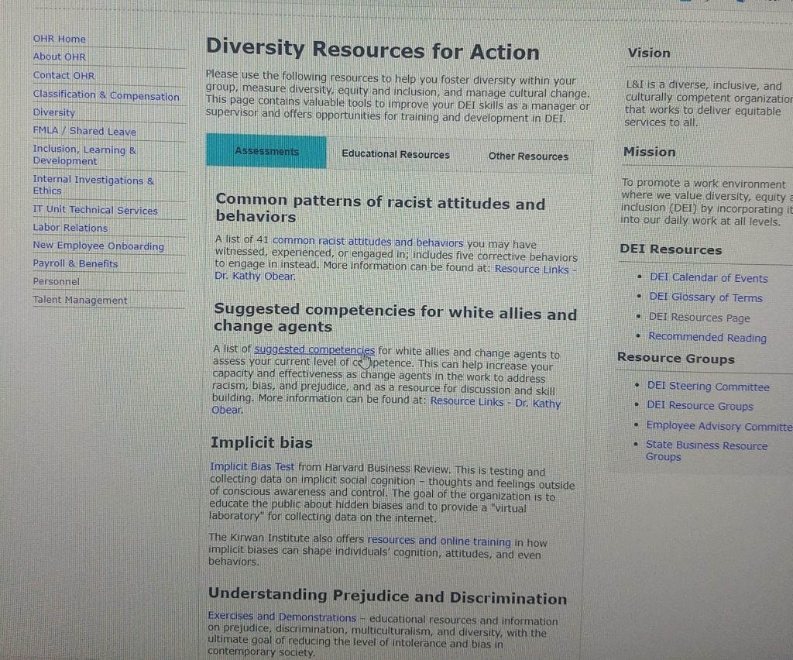
Task: Open the DEI Steering Committee page
Action: click(x=708, y=387)
